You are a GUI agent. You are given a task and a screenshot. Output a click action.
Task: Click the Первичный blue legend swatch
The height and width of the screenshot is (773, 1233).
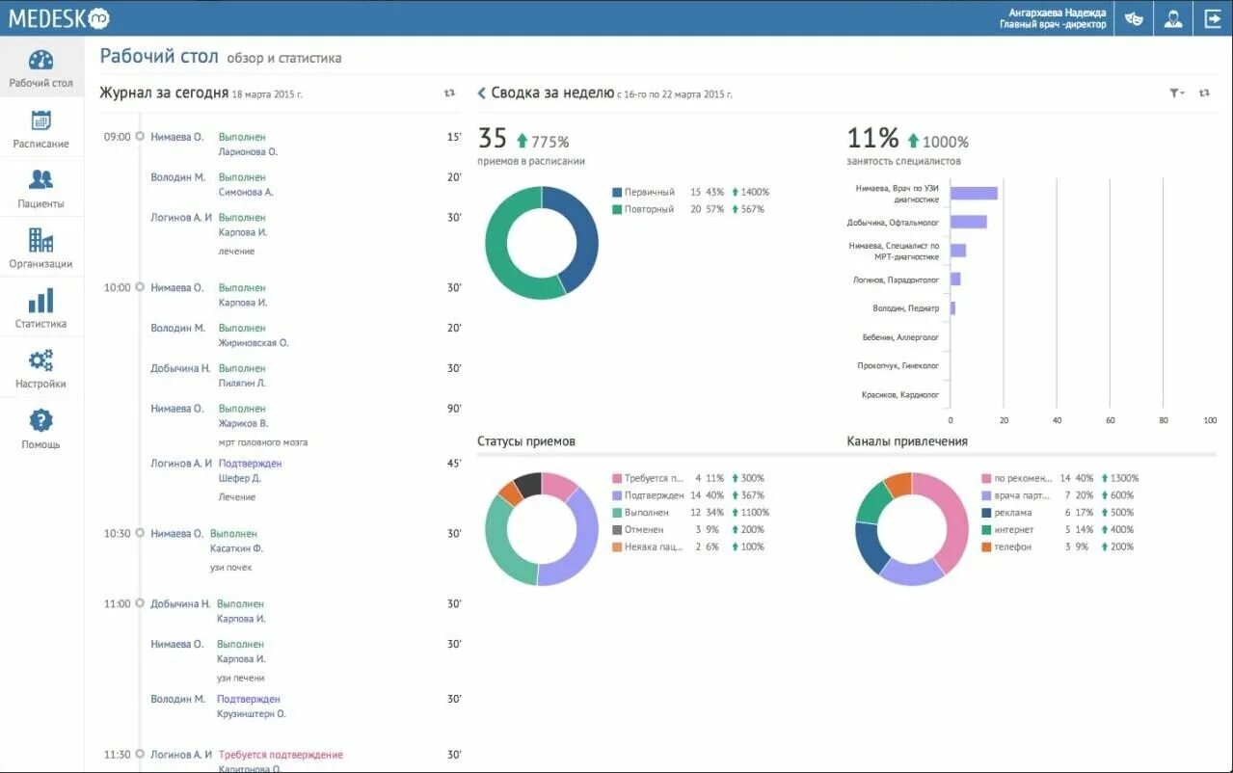617,192
